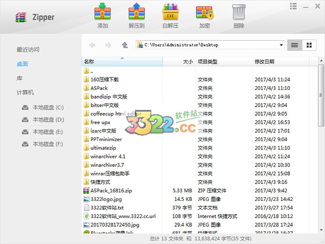Click the ZIP 压缩文件 type cell
The image size is (325, 244).
pos(212,190)
